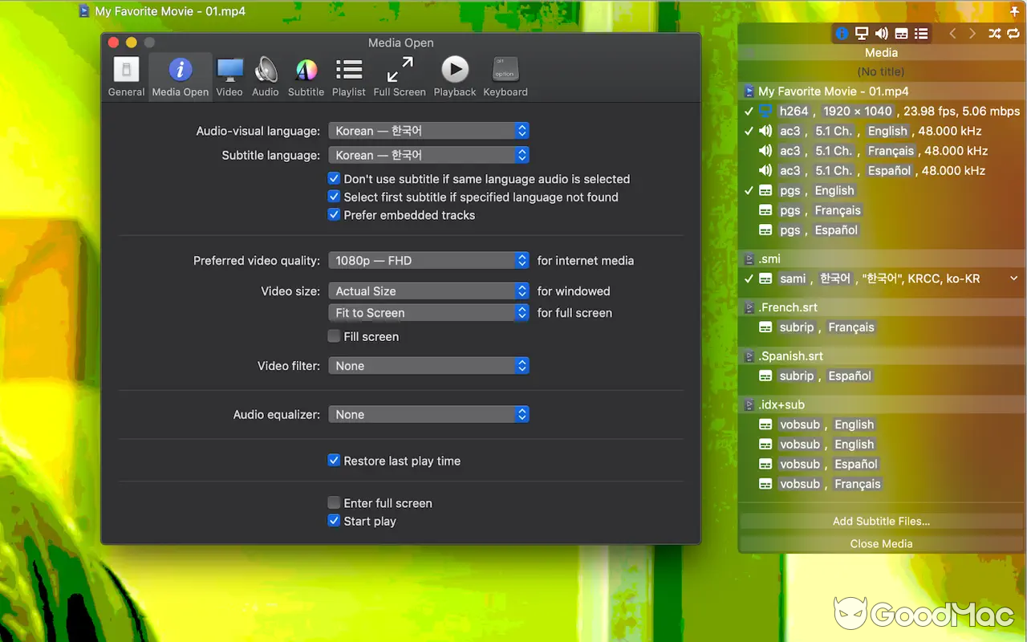The width and height of the screenshot is (1027, 642).
Task: Collapse the .smi subtitle entry
Action: (x=1013, y=278)
